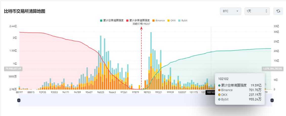Open the BTC coin dropdown
This screenshot has height=116, width=286.
click(x=231, y=11)
